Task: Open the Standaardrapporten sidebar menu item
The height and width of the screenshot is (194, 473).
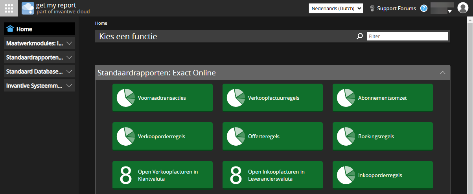Action: point(39,57)
